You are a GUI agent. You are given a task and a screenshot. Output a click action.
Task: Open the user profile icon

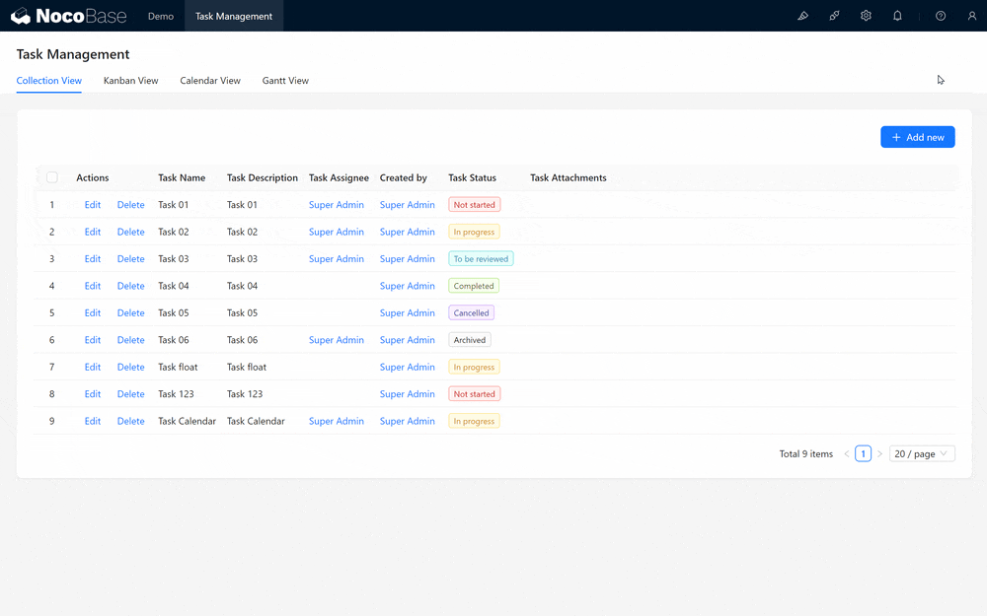[x=972, y=16]
